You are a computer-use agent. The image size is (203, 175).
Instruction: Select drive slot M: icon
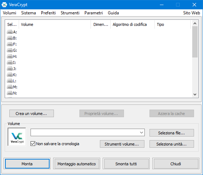tap(10, 87)
